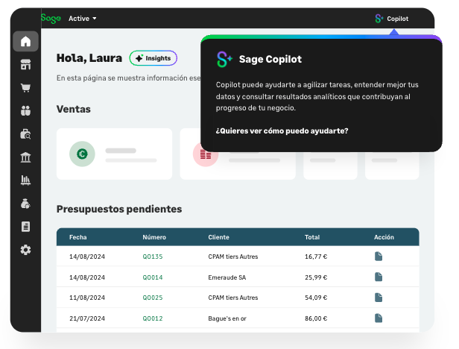Click the money bag sidebar icon

pyautogui.click(x=26, y=204)
